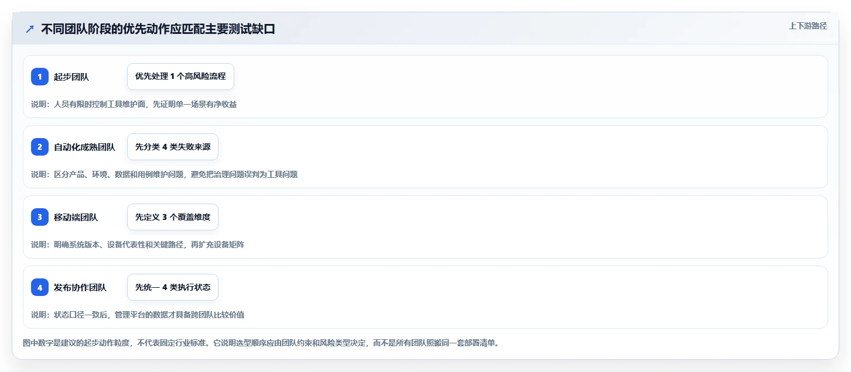Click the footer note starting 图中数字是建议的起步动作粒度
This screenshot has width=851, height=372.
point(261,343)
